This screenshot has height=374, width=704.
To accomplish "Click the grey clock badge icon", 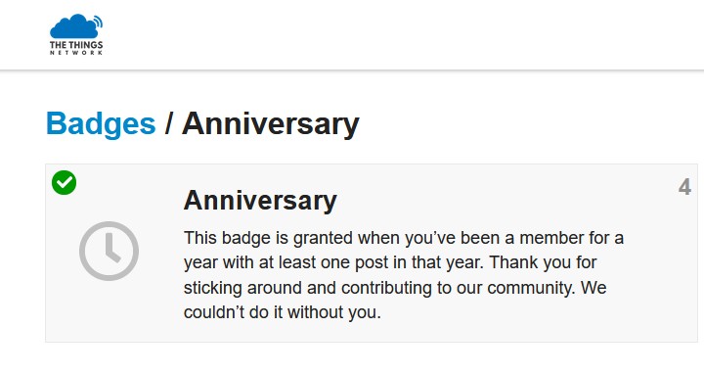I will (110, 251).
